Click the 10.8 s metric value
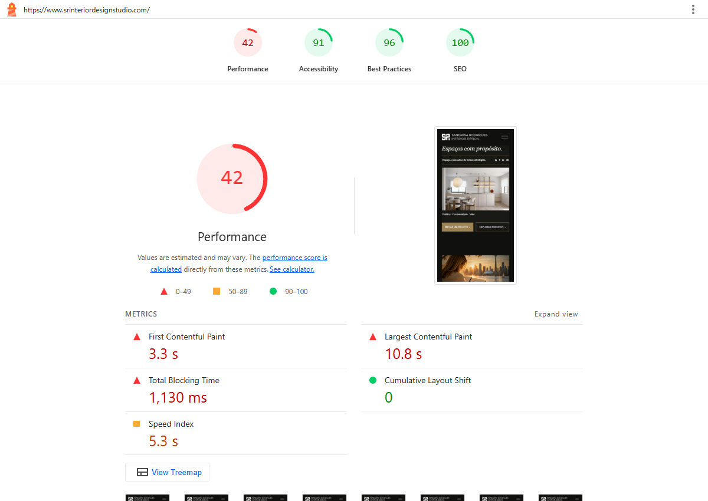 point(404,354)
